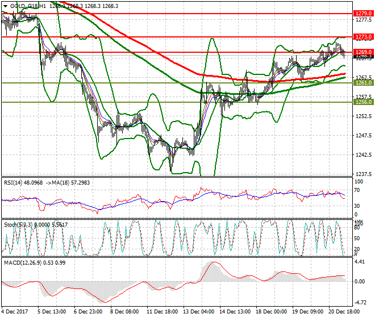This screenshot has height=318, width=375.
Task: Click the 1277.5 price axis value
Action: (x=364, y=20)
